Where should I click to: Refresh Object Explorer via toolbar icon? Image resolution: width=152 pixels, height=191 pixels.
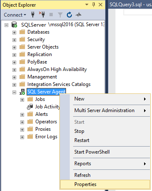[x=69, y=15]
